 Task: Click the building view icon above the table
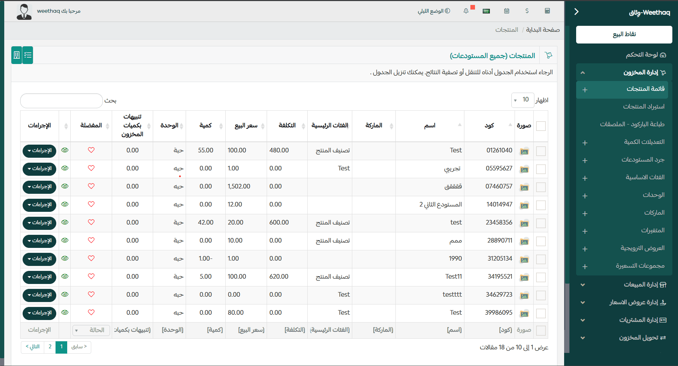tap(16, 55)
